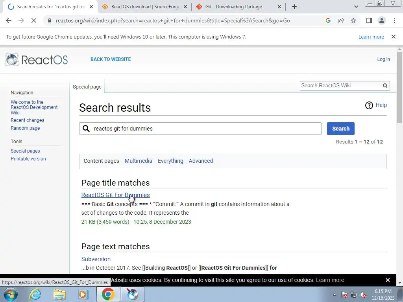Open Welcome to ReactOS Development Wiki link
Image resolution: width=403 pixels, height=302 pixels.
pos(34,107)
